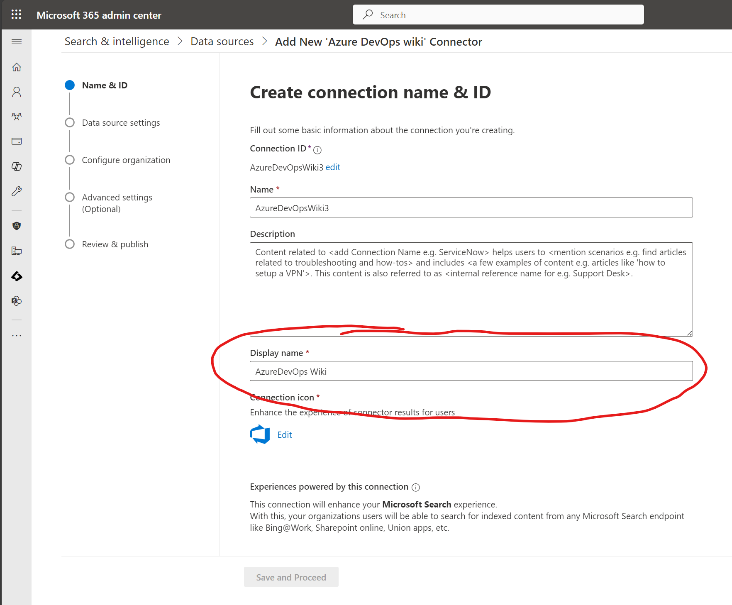Show all navigation items ellipsis
Screen dimensions: 732x605
point(17,336)
